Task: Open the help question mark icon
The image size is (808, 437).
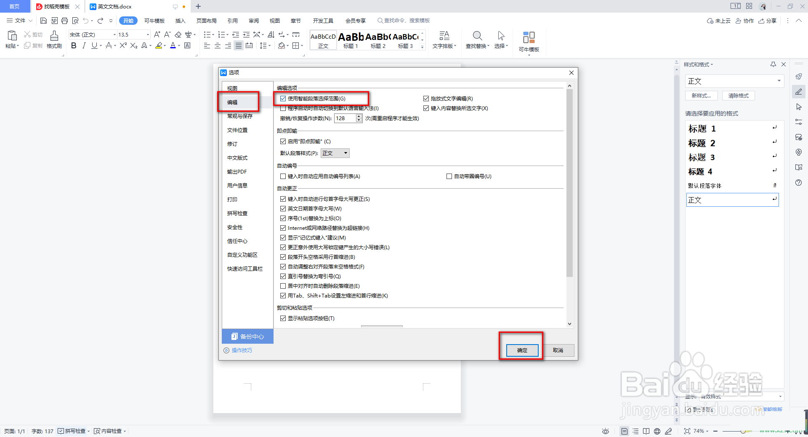Action: (799, 183)
